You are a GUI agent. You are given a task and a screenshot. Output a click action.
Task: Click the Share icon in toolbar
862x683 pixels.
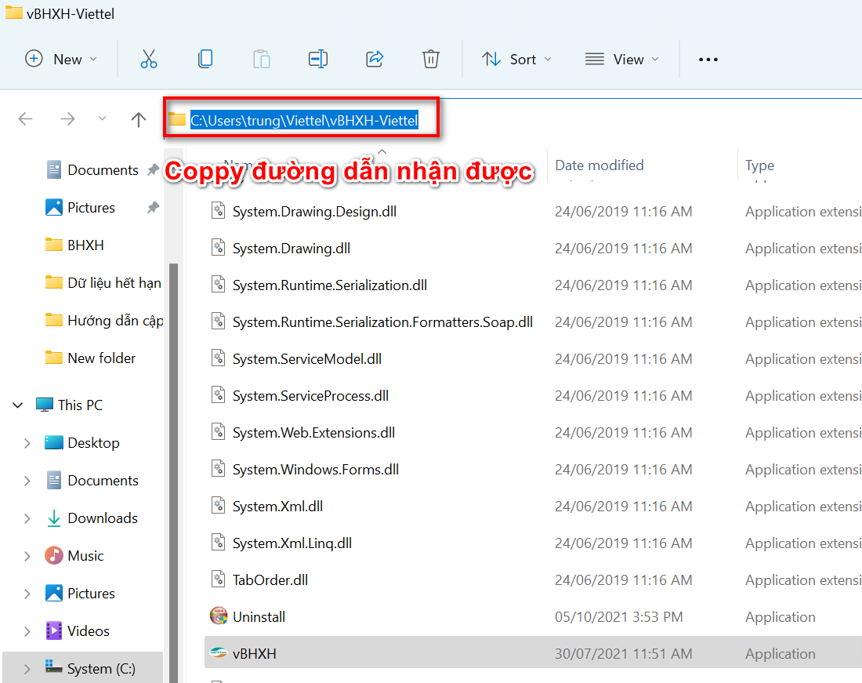375,59
